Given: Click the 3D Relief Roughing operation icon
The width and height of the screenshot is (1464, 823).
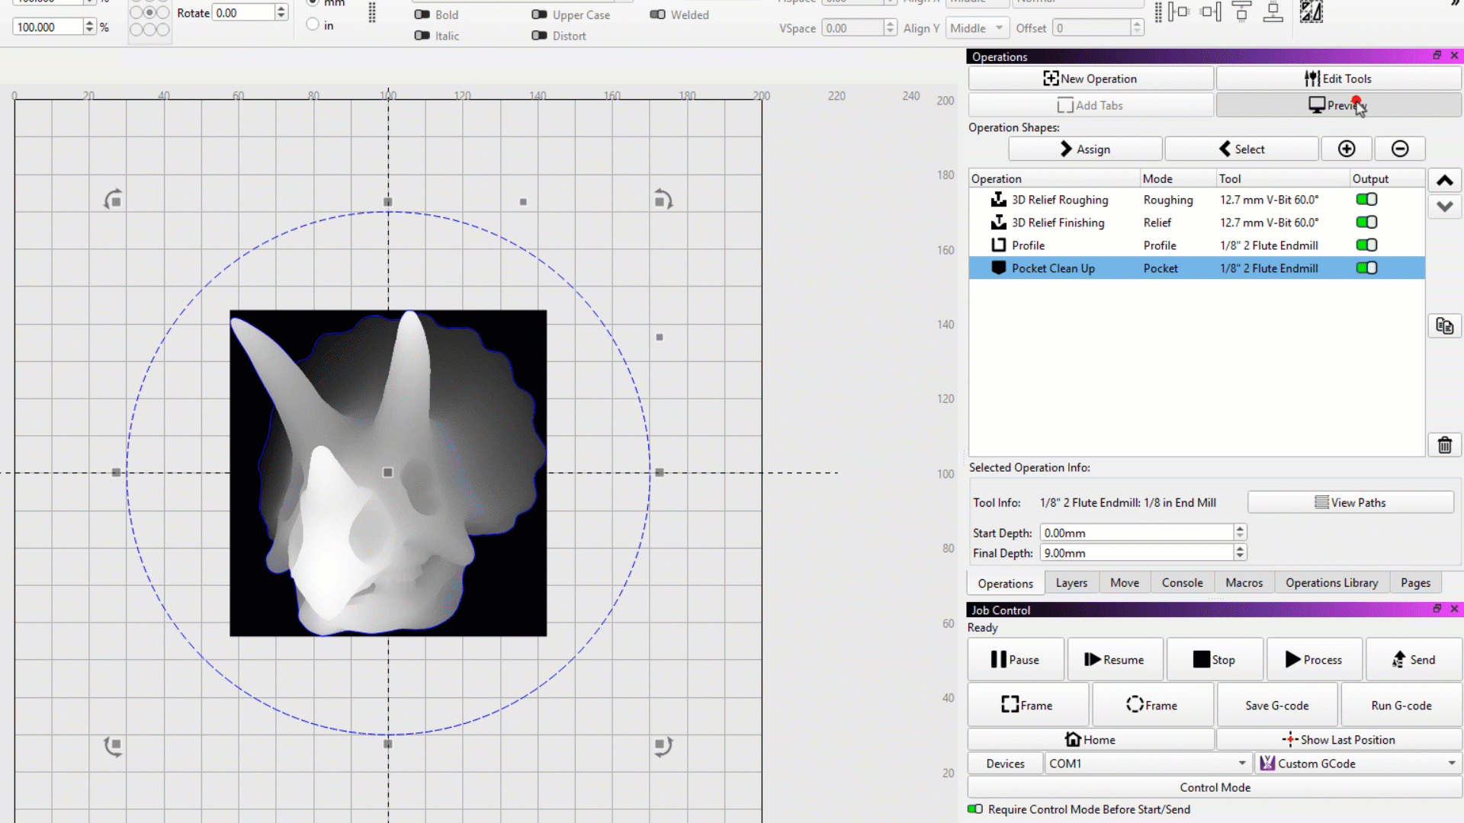Looking at the screenshot, I should coord(998,200).
